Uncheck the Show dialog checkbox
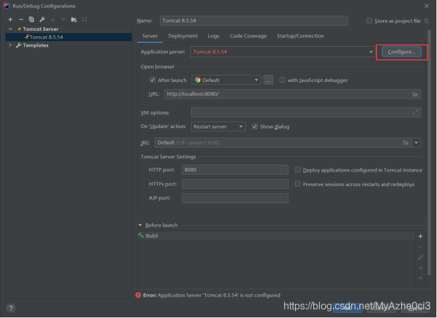This screenshot has width=437, height=318. click(x=254, y=126)
